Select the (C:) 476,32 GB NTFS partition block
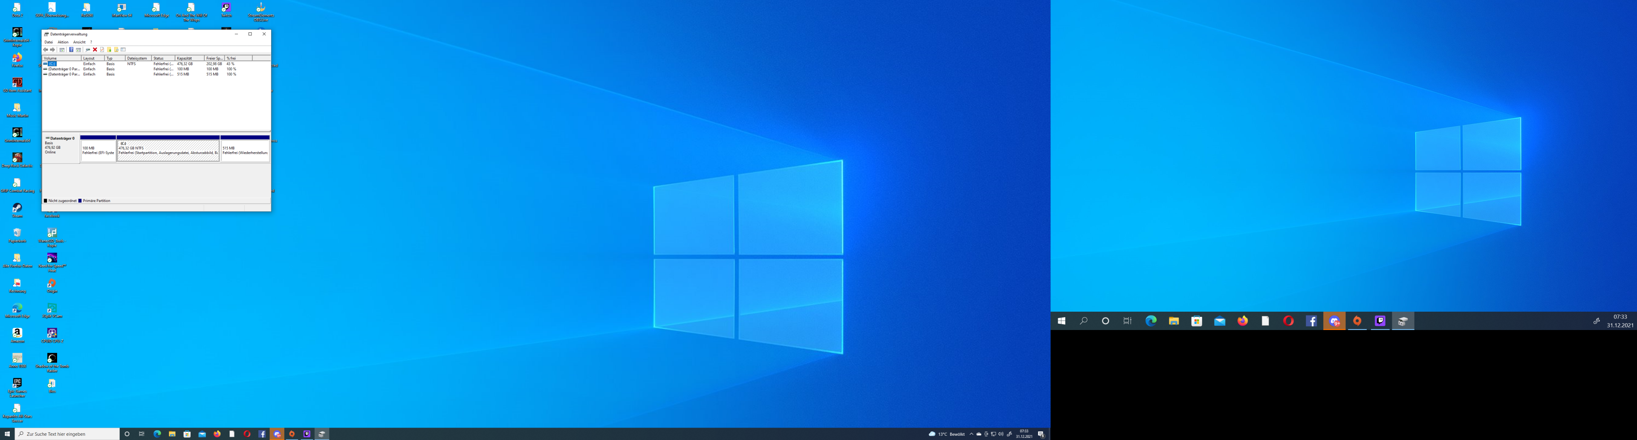1637x440 pixels. (168, 149)
